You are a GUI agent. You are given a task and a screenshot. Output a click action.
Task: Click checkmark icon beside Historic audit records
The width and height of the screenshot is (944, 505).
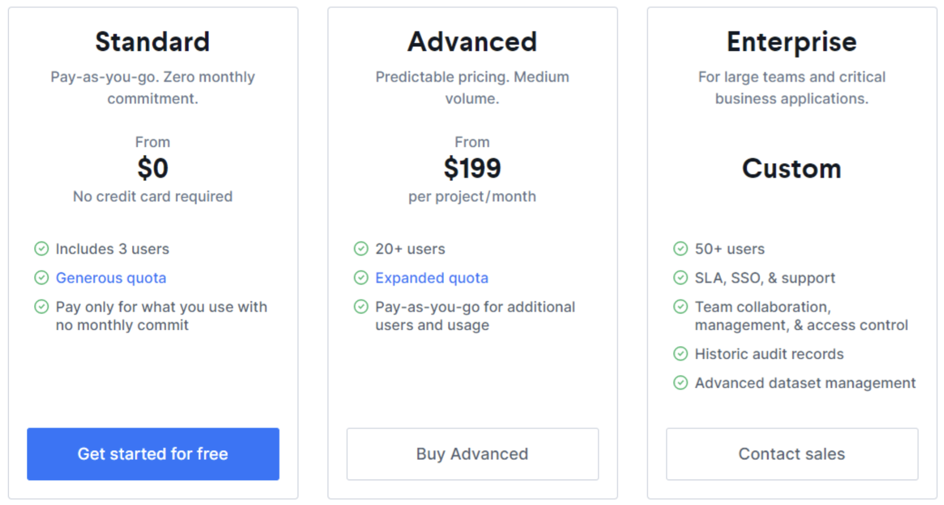click(x=680, y=354)
